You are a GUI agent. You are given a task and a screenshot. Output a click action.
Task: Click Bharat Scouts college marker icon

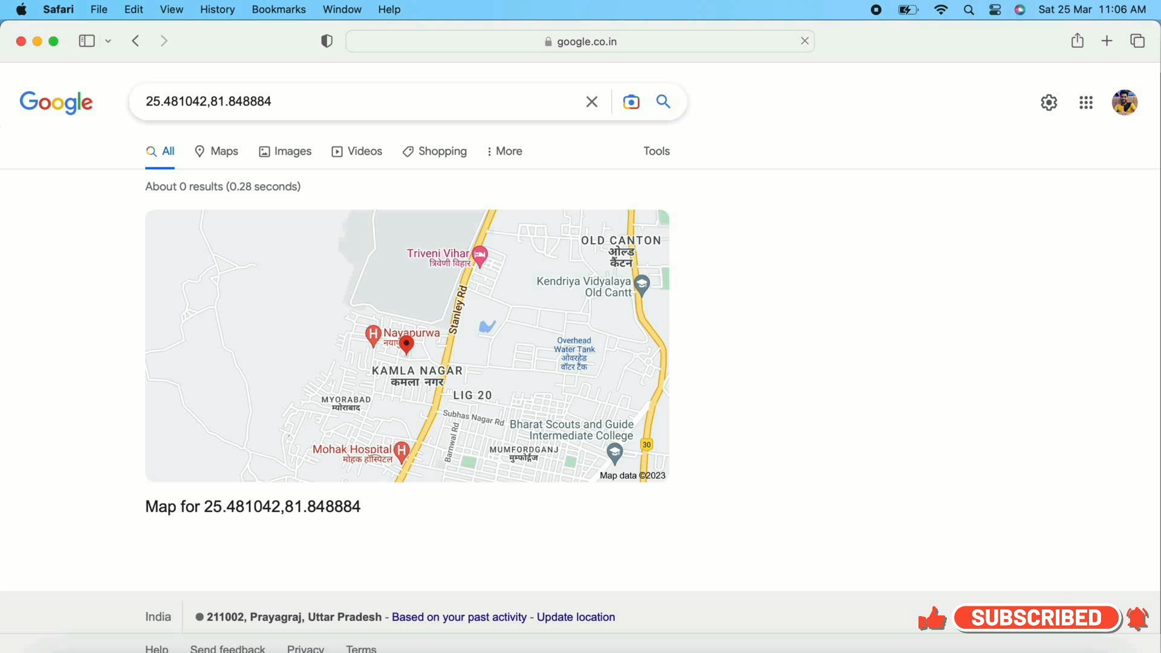tap(615, 453)
